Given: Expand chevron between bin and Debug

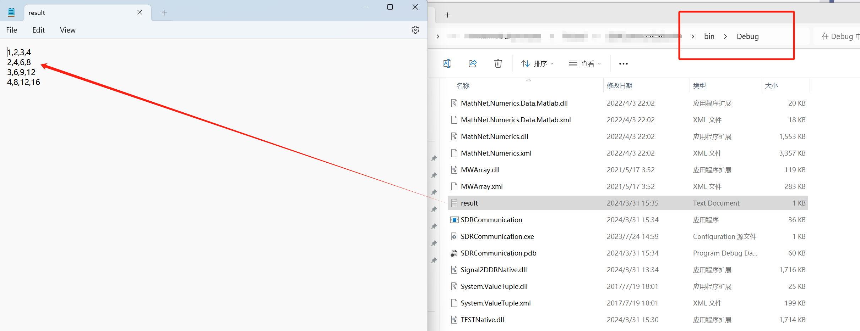Looking at the screenshot, I should click(725, 37).
